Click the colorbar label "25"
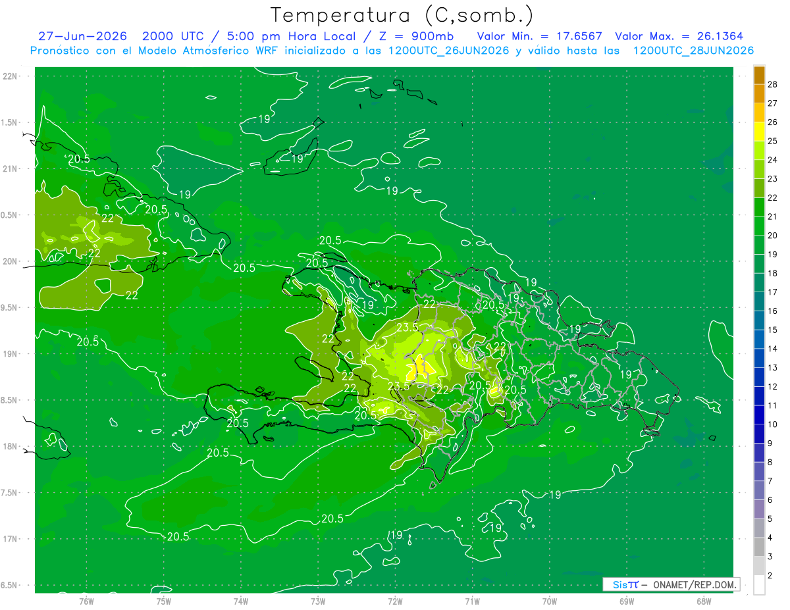Screen dimensions: 790x610 click(774, 141)
